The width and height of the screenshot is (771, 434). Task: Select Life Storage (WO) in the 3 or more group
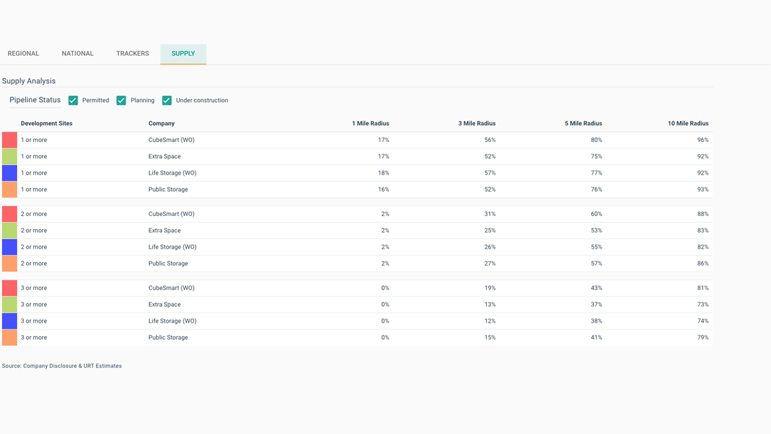(172, 321)
